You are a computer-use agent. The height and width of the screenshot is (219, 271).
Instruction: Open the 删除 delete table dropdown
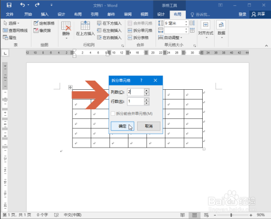[66, 30]
